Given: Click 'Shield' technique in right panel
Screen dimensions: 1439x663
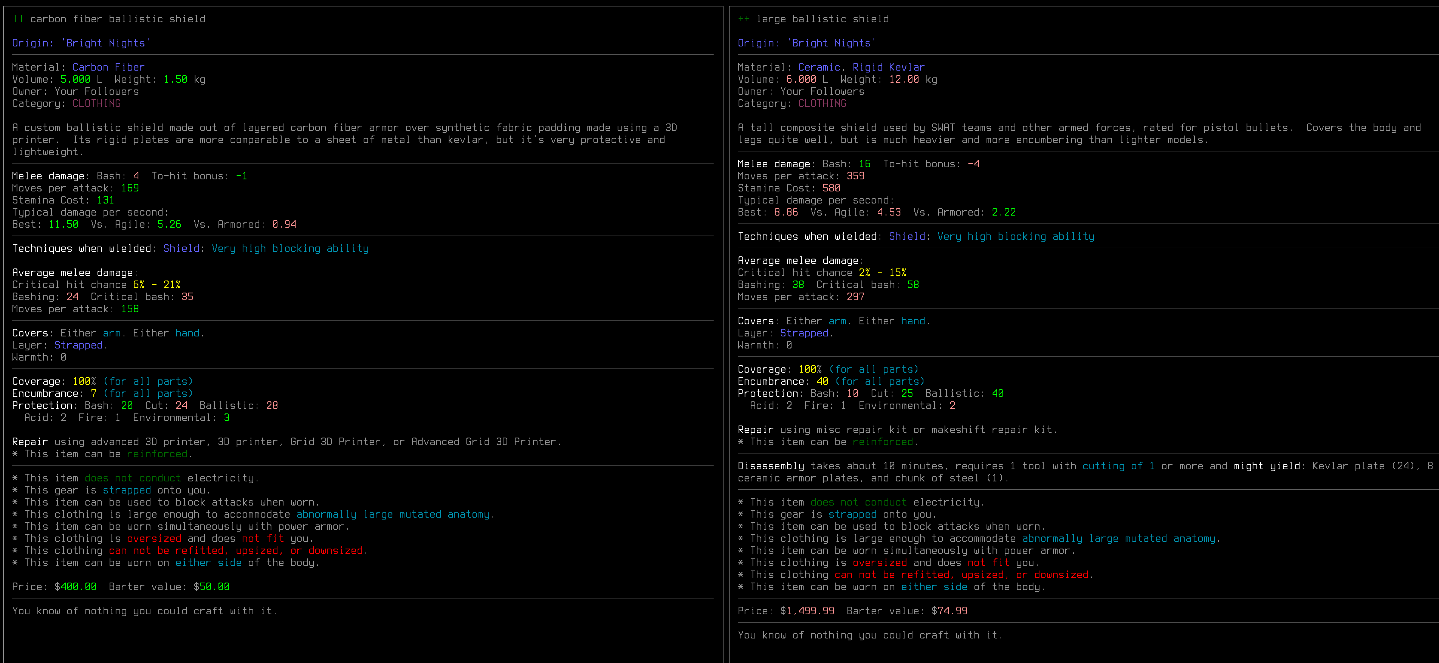Looking at the screenshot, I should pos(907,236).
